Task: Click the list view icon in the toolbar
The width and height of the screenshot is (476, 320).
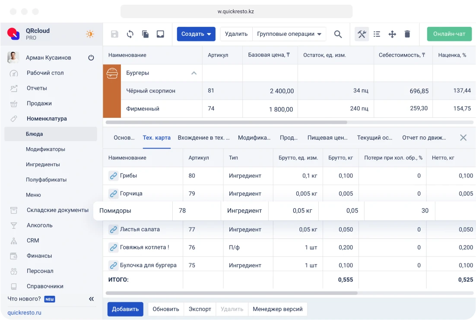Action: pos(376,34)
